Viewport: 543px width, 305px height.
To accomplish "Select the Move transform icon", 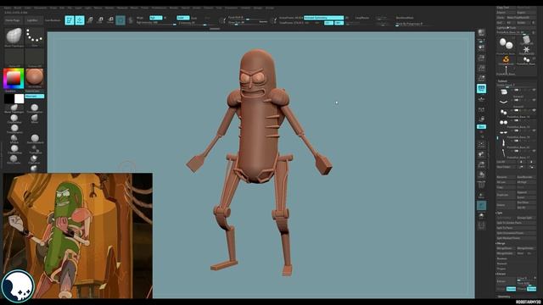I will (x=90, y=20).
